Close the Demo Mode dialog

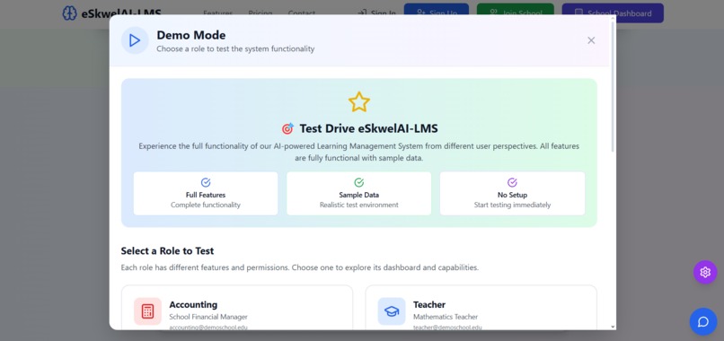point(591,40)
